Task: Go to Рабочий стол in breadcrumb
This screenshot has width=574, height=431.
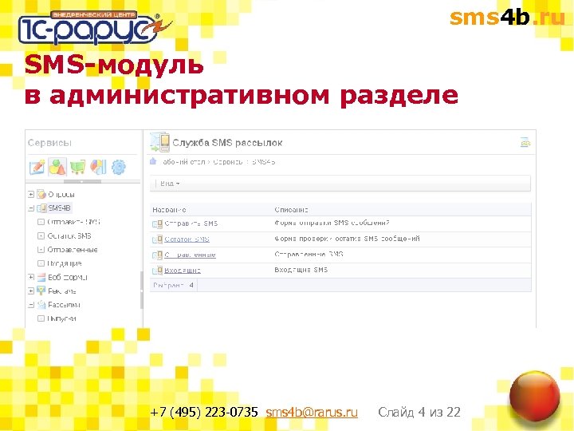Action: [x=182, y=161]
